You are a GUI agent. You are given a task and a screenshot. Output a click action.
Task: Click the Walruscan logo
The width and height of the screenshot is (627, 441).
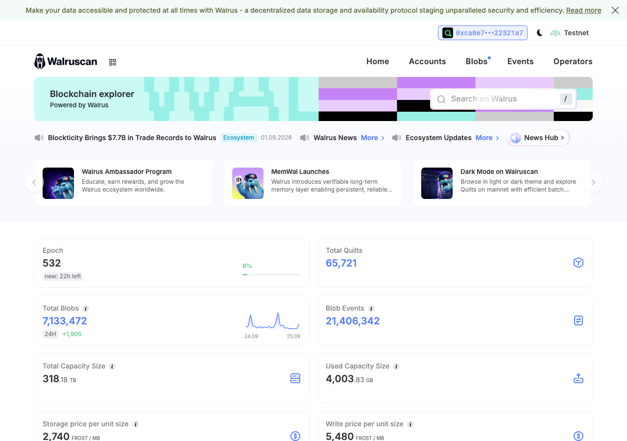[x=66, y=61]
